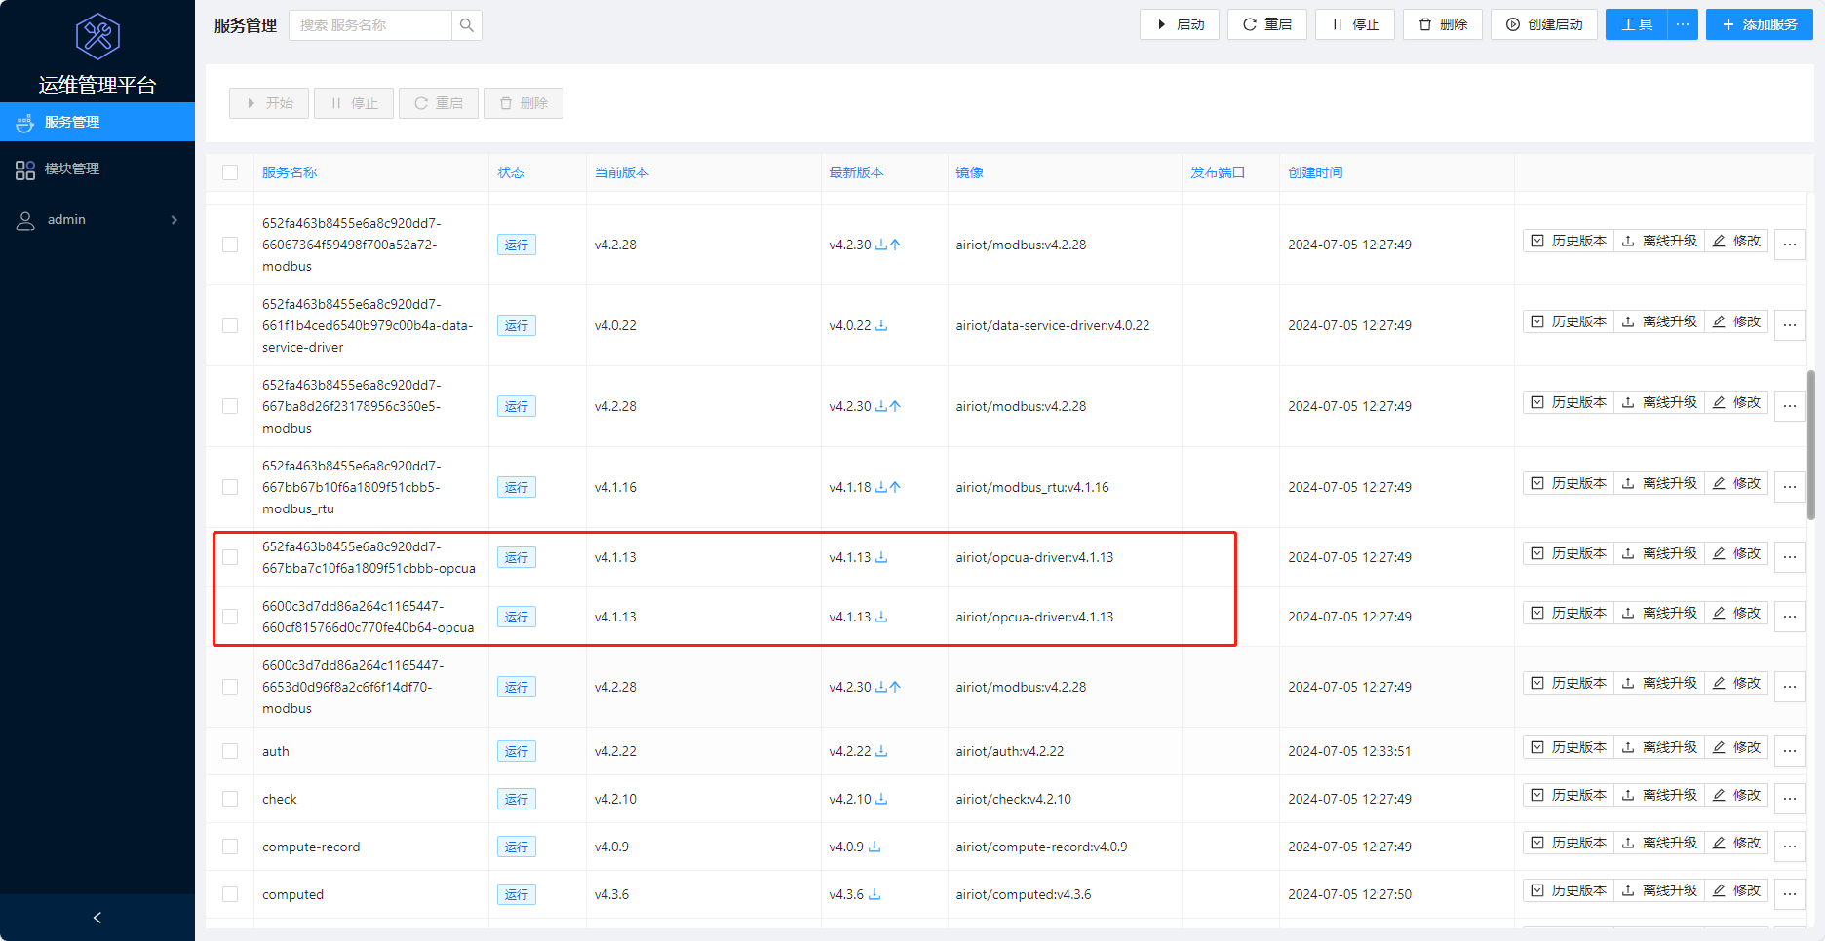The width and height of the screenshot is (1825, 941).
Task: Click the top toolbar 删除 button
Action: pos(1443,24)
